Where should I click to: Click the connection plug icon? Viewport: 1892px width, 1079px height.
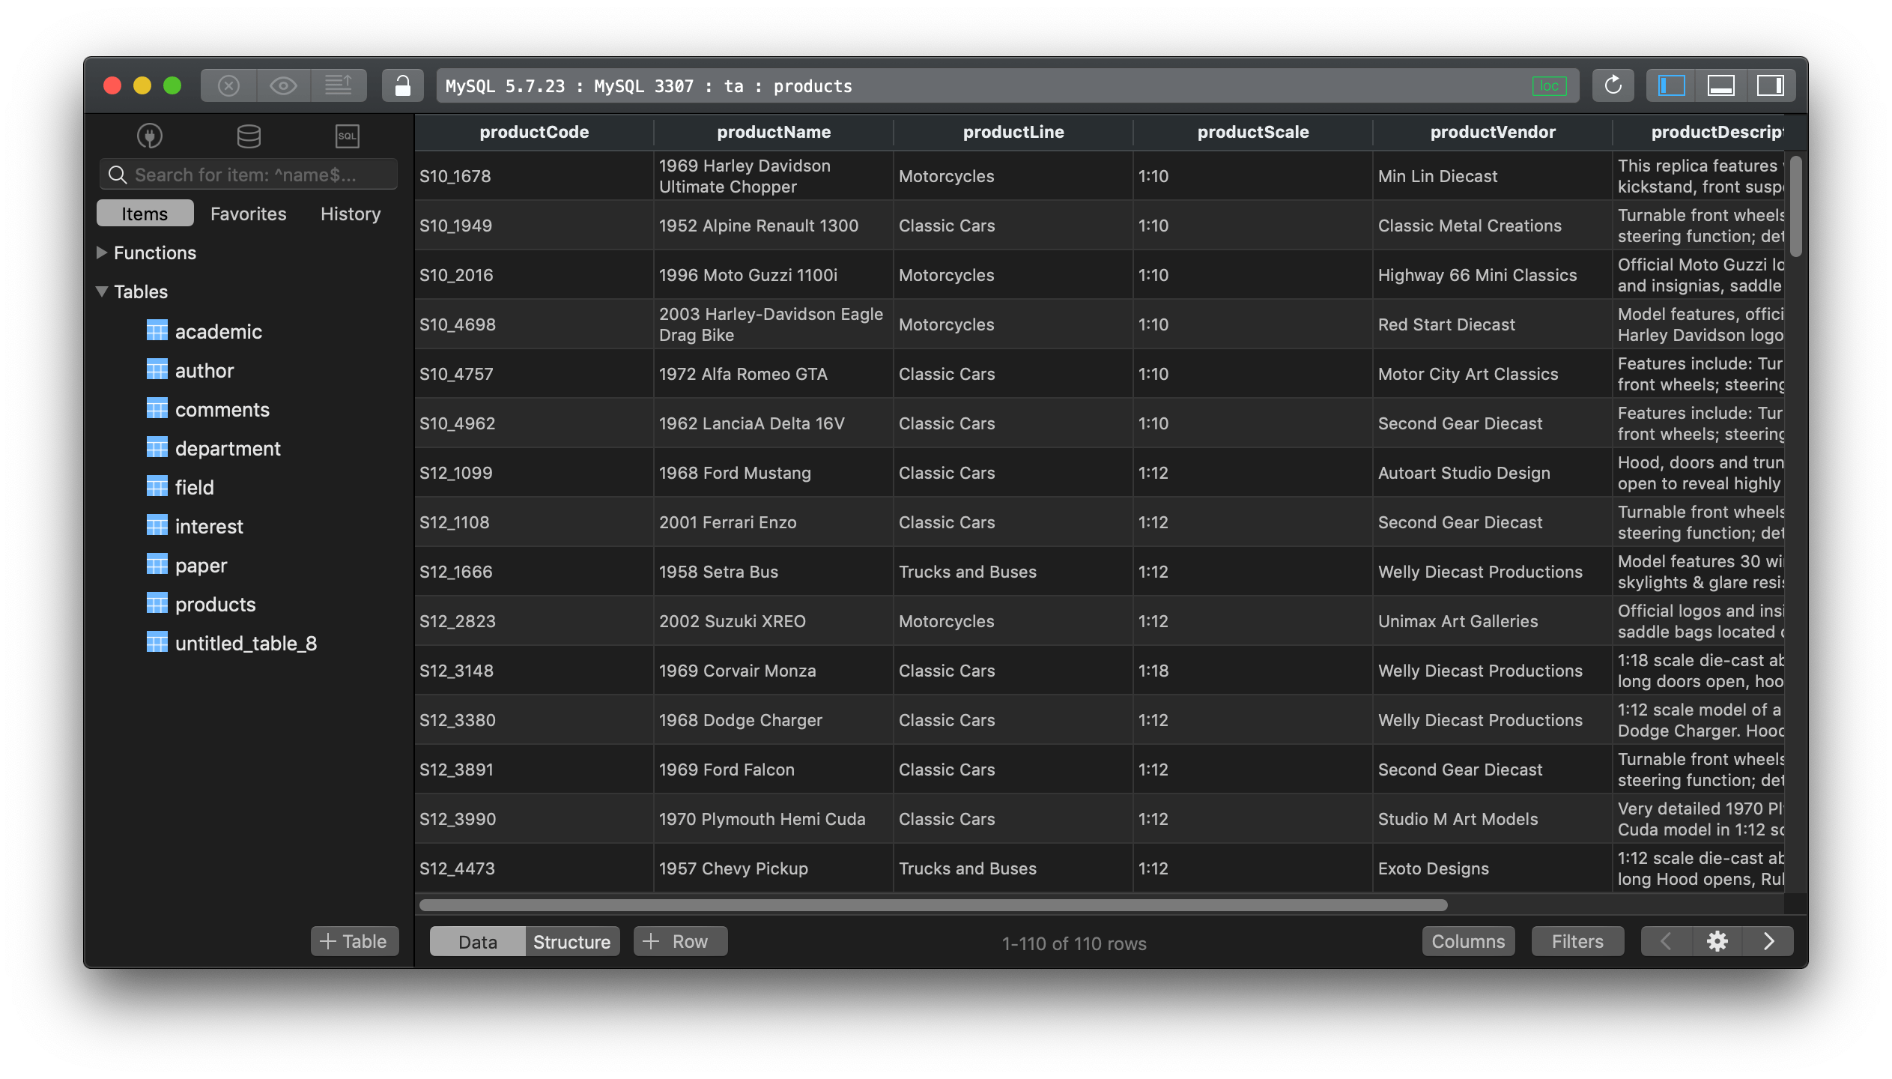click(150, 136)
